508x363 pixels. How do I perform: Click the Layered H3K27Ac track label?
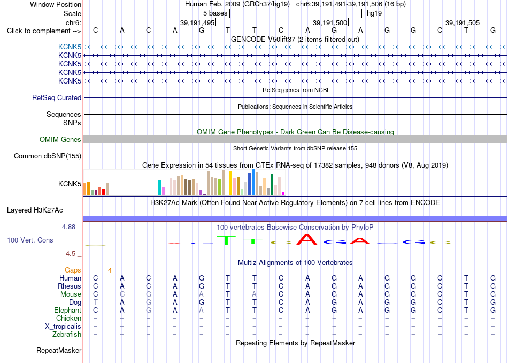click(x=35, y=210)
